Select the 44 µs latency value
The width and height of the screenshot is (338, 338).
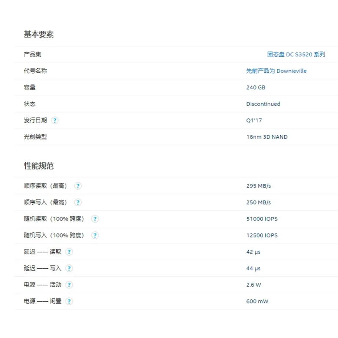(x=253, y=268)
